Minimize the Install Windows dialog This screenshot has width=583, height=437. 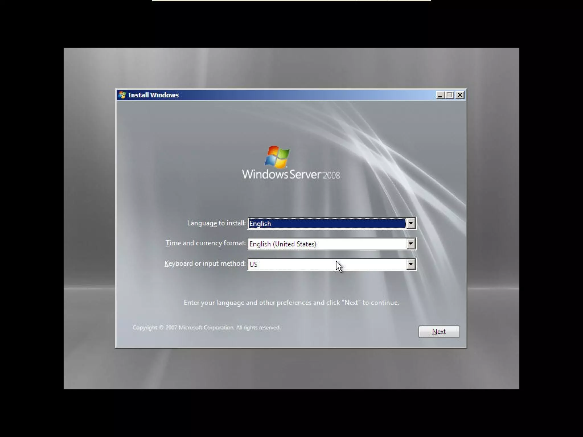tap(440, 95)
